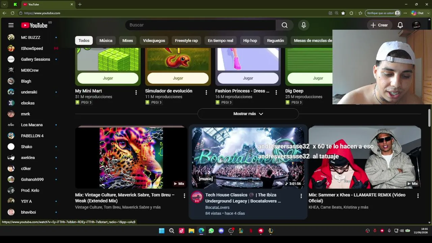Viewport: 432px width, 243px height.
Task: Open options menu for Tech House Classics
Action: 301,196
